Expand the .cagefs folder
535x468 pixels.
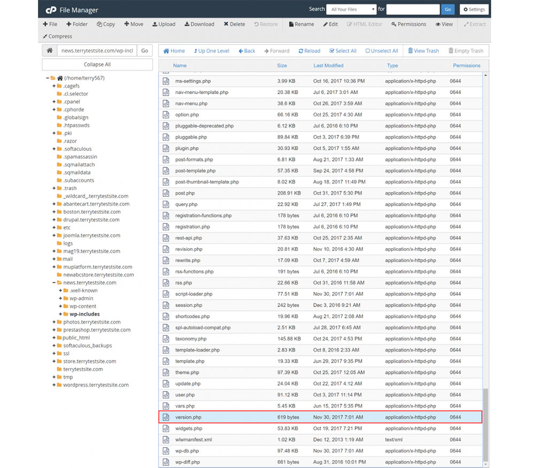pos(54,86)
